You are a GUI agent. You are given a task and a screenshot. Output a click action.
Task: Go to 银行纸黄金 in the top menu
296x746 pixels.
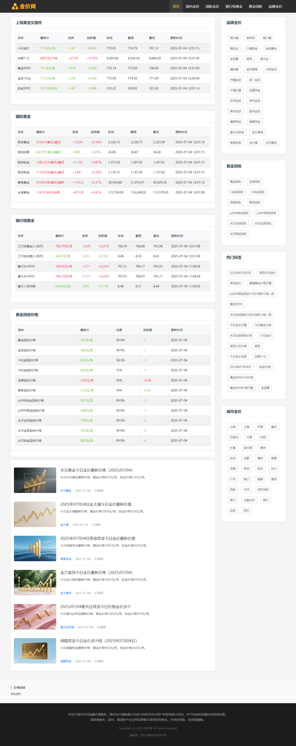click(234, 6)
